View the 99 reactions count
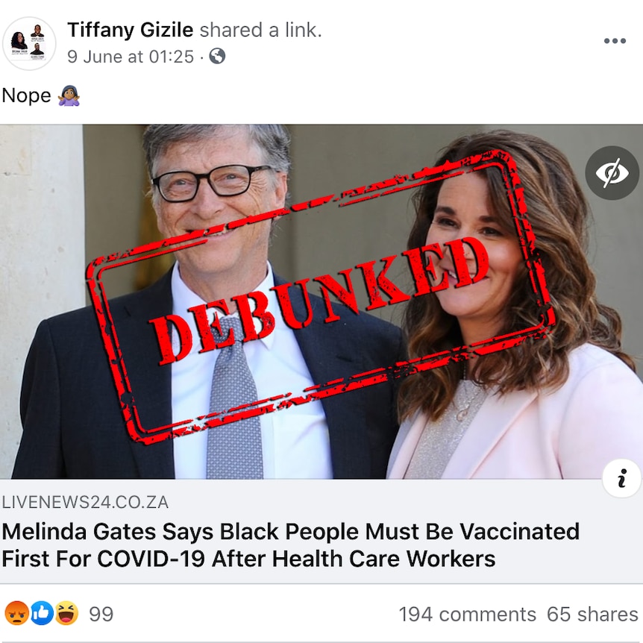The width and height of the screenshot is (643, 643). pos(101,614)
